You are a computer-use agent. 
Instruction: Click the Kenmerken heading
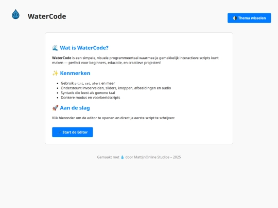75,73
